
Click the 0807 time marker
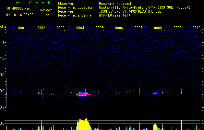pyautogui.click(x=138, y=28)
